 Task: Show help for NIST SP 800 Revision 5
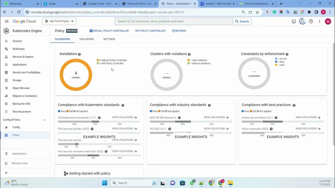pyautogui.click(x=179, y=118)
